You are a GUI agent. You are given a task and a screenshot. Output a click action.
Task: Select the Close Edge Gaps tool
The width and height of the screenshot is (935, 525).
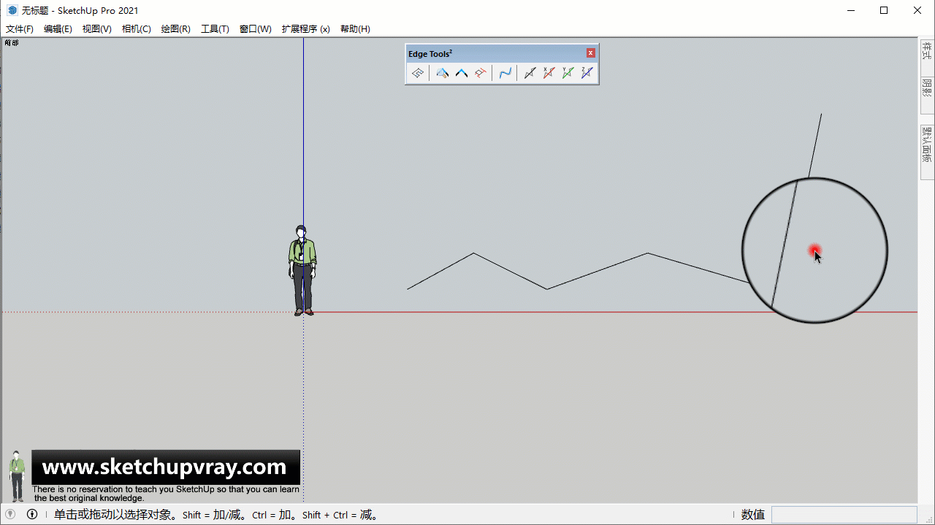[461, 73]
